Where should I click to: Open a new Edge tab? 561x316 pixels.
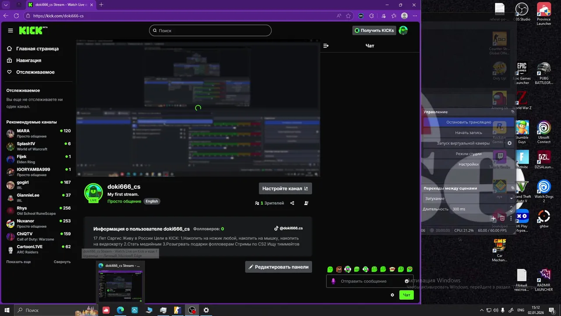101,5
